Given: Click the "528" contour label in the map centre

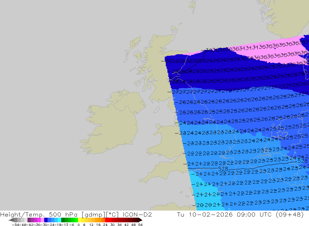Looking at the screenshot, I should pos(223,169).
